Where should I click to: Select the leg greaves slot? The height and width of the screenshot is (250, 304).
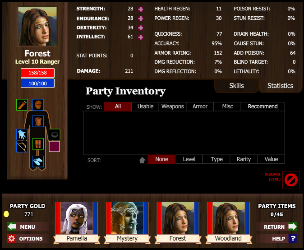coord(38,144)
